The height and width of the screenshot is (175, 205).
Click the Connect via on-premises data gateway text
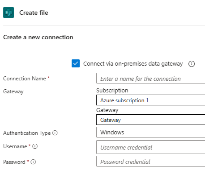[x=133, y=64]
